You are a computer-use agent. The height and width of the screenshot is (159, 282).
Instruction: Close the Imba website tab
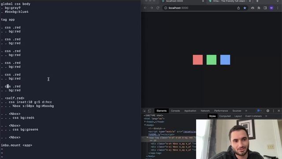[250, 1]
